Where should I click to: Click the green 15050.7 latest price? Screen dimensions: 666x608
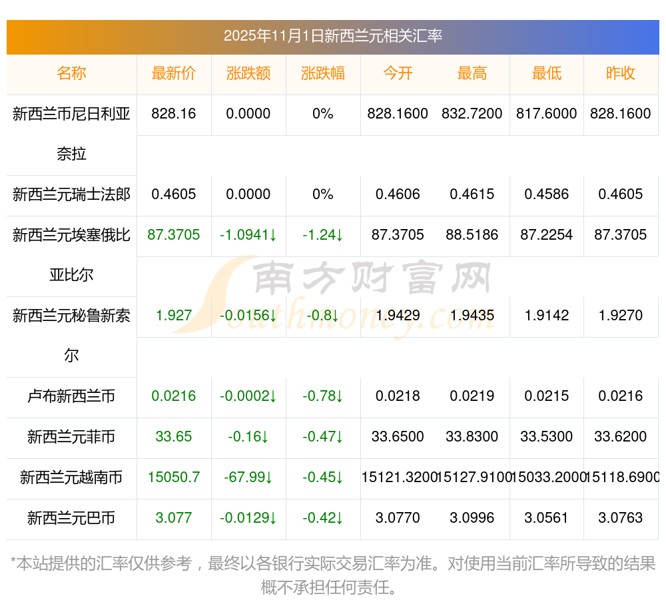point(174,477)
